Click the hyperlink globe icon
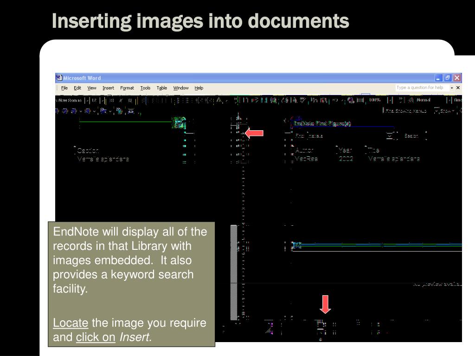Viewport: 475px width, 356px height. (351, 100)
